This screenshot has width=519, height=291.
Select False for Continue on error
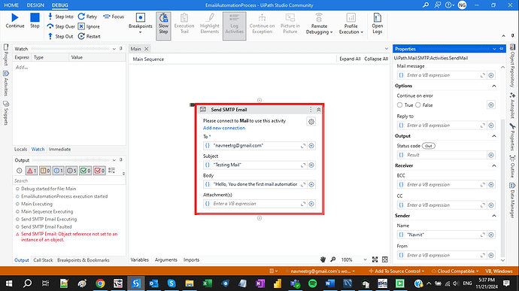tap(418, 105)
